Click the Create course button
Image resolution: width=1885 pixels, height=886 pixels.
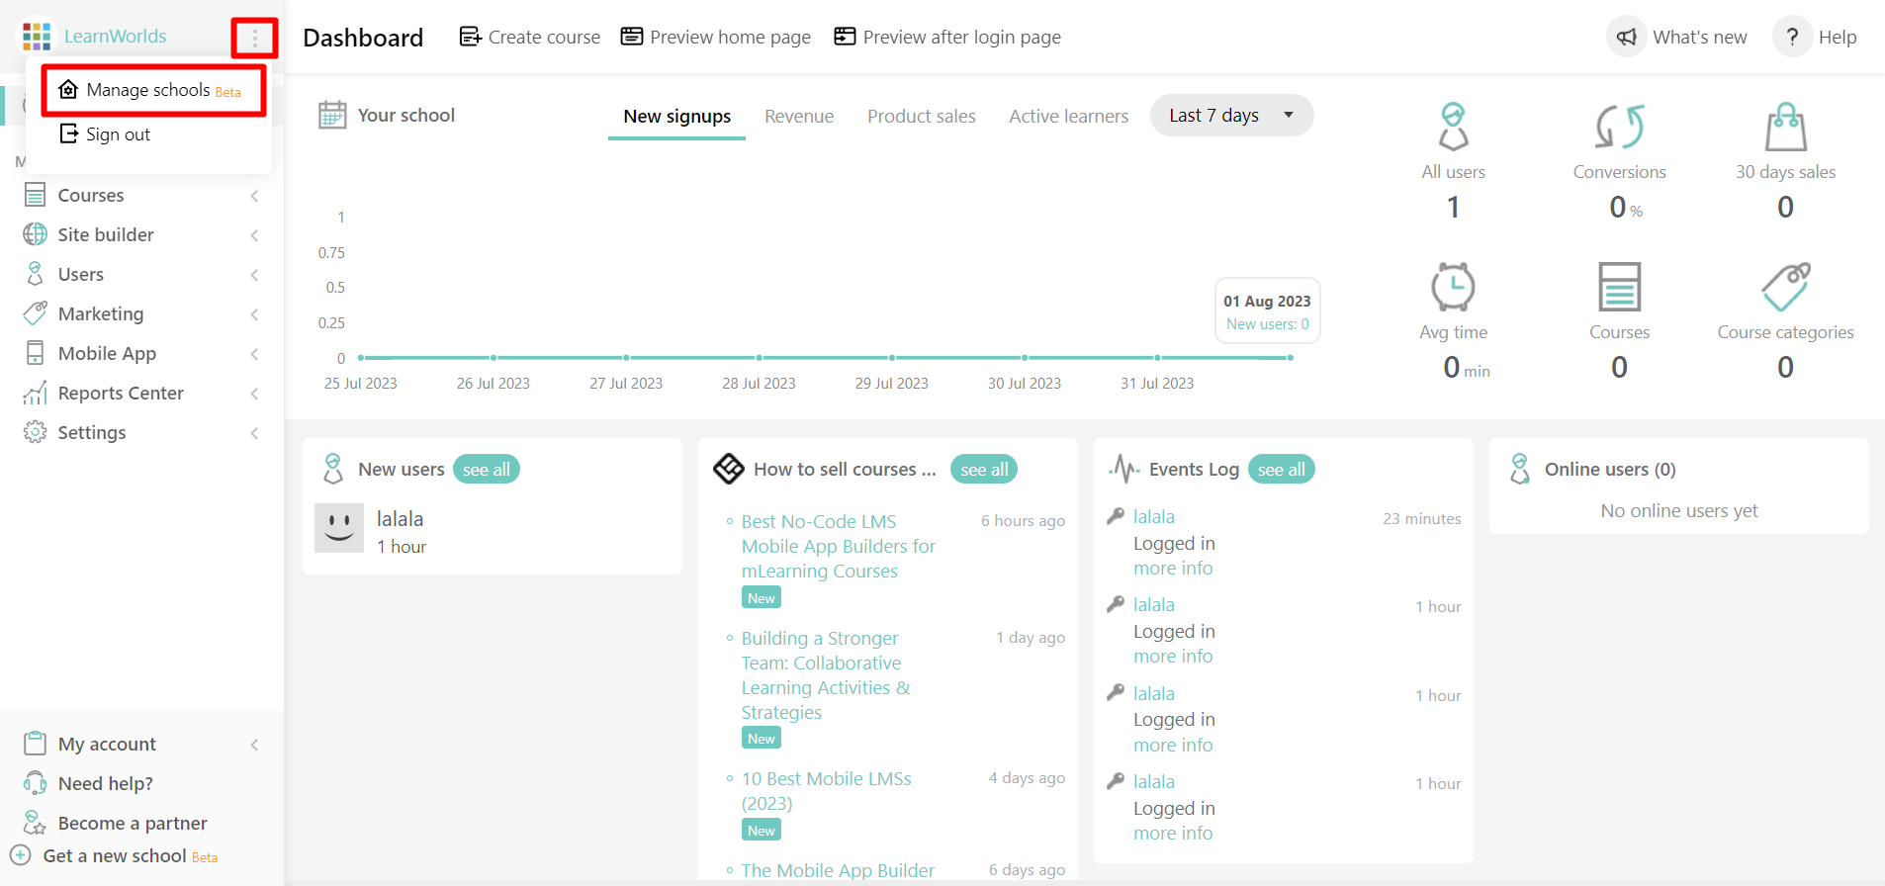click(530, 38)
